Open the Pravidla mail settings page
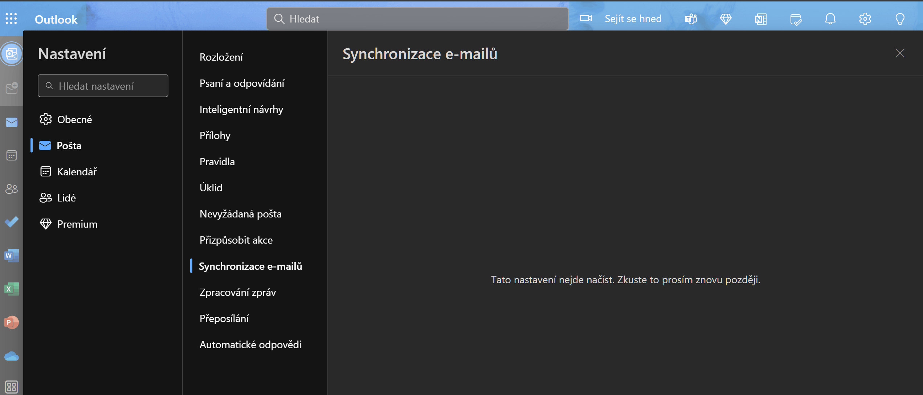Image resolution: width=923 pixels, height=395 pixels. coord(217,162)
